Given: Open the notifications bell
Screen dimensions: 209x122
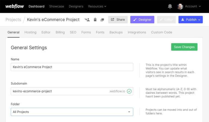Looking at the screenshot, I should pos(170,6).
